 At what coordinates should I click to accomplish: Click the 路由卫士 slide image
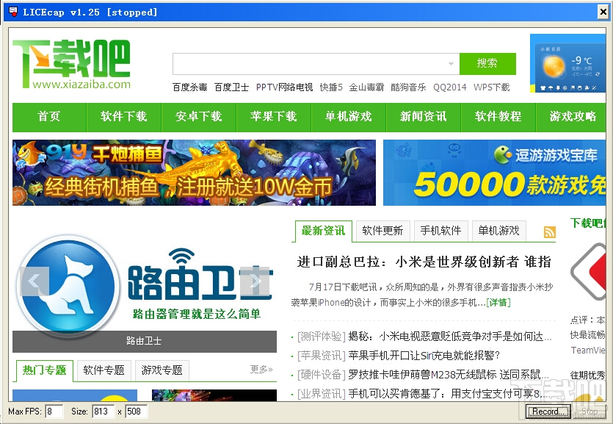(x=145, y=283)
